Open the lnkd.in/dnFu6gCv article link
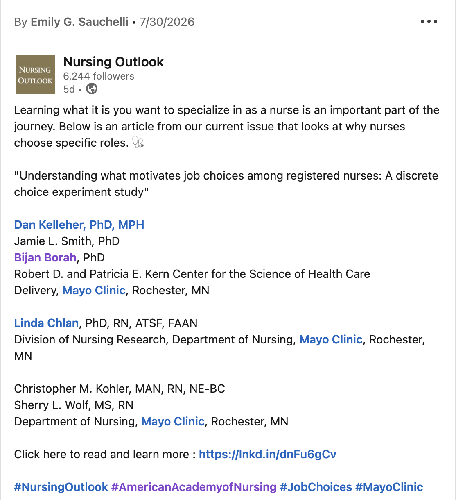The image size is (456, 500). coord(267,454)
